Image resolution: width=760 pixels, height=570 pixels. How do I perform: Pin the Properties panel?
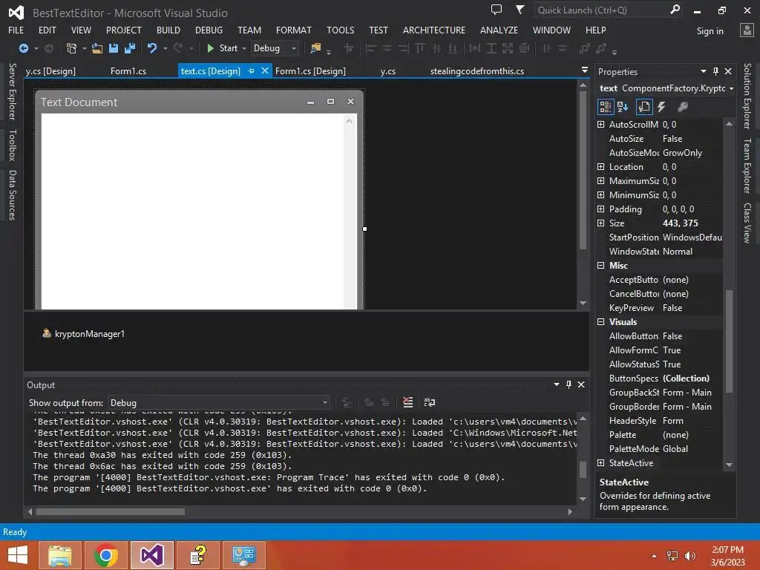coord(716,71)
